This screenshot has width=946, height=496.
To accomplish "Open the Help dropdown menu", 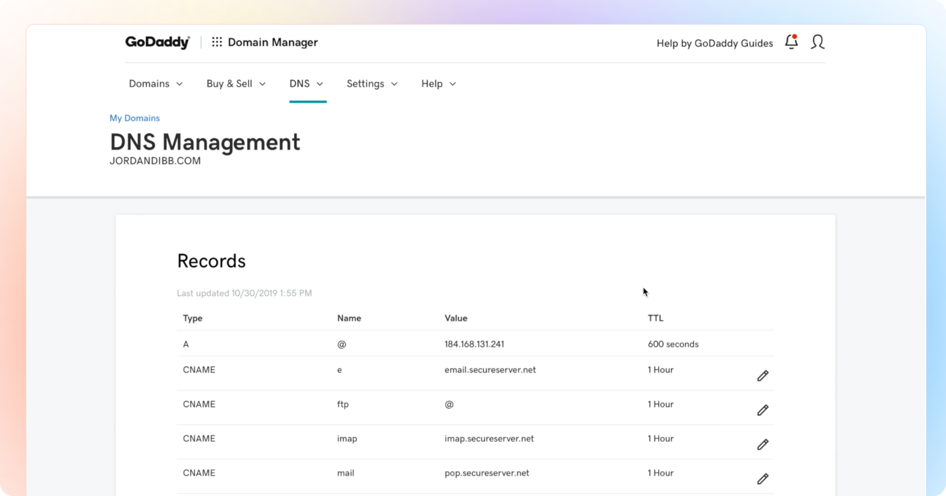I will [438, 84].
